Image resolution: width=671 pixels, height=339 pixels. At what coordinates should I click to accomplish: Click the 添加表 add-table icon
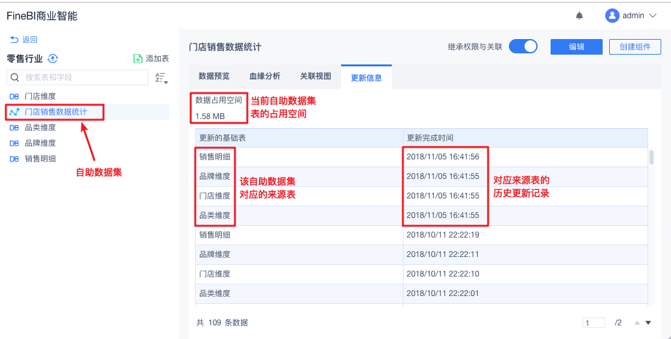(x=138, y=59)
